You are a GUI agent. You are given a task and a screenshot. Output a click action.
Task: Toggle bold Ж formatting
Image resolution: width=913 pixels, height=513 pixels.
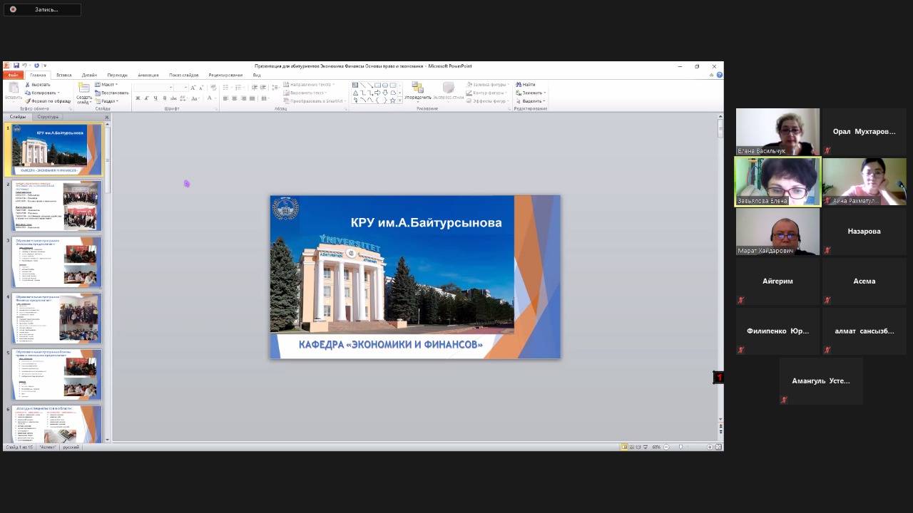click(x=138, y=98)
